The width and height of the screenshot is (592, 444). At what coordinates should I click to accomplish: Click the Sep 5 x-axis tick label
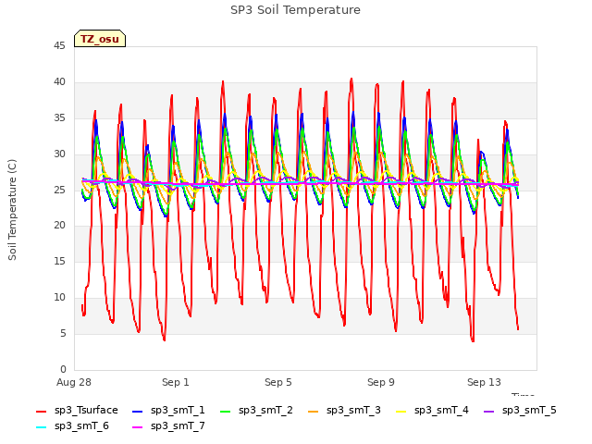[278, 382]
